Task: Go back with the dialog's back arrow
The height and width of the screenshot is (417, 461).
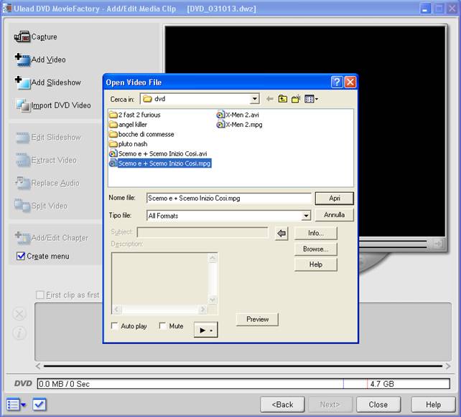Action: tap(269, 99)
